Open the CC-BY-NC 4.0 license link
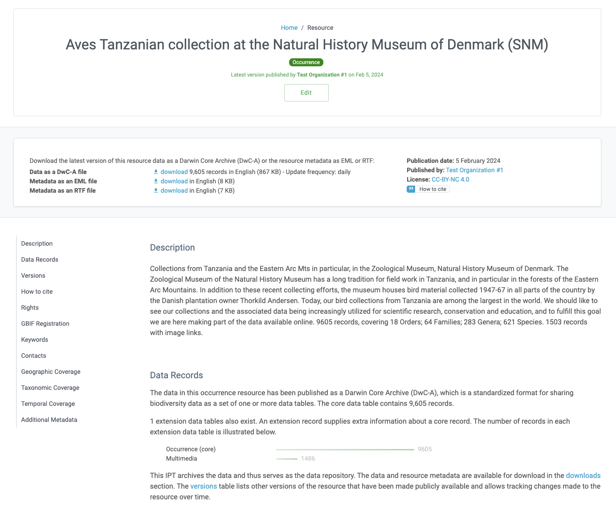The height and width of the screenshot is (518, 616). point(450,179)
